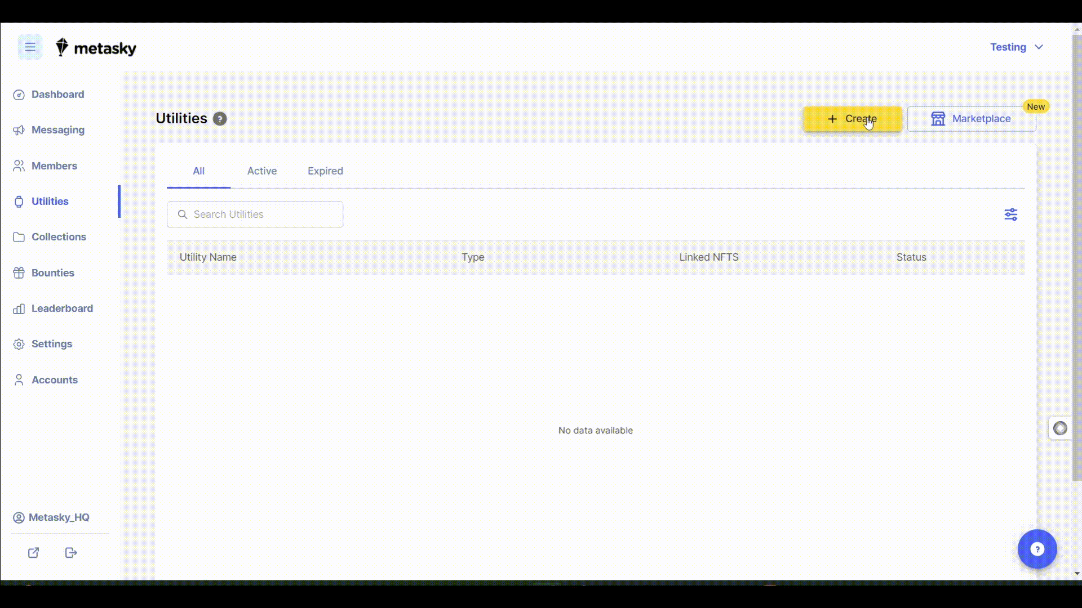Click the Utilities help question icon
This screenshot has width=1082, height=608.
click(220, 119)
